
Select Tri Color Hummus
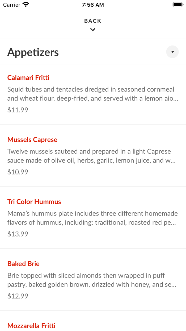pyautogui.click(x=34, y=201)
